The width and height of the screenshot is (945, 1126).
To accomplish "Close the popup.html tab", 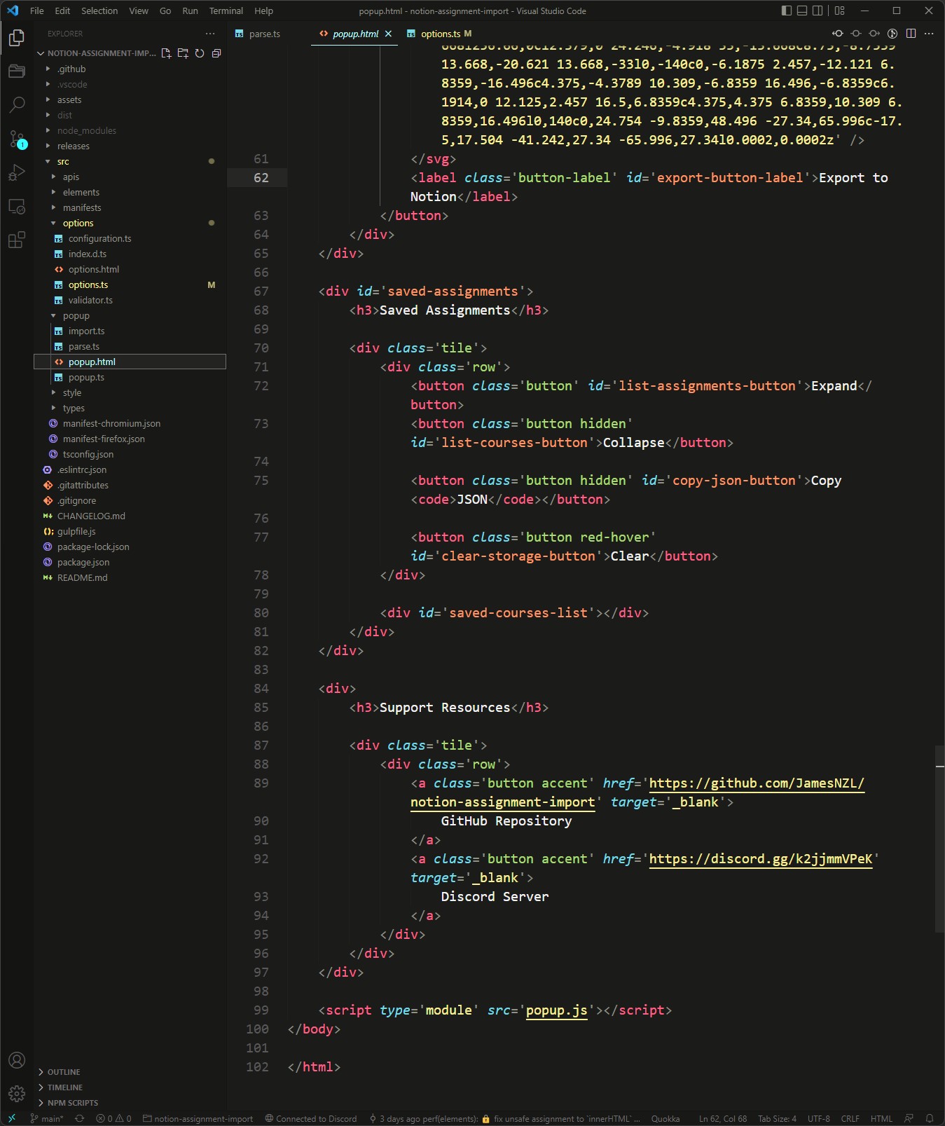I will tap(388, 34).
